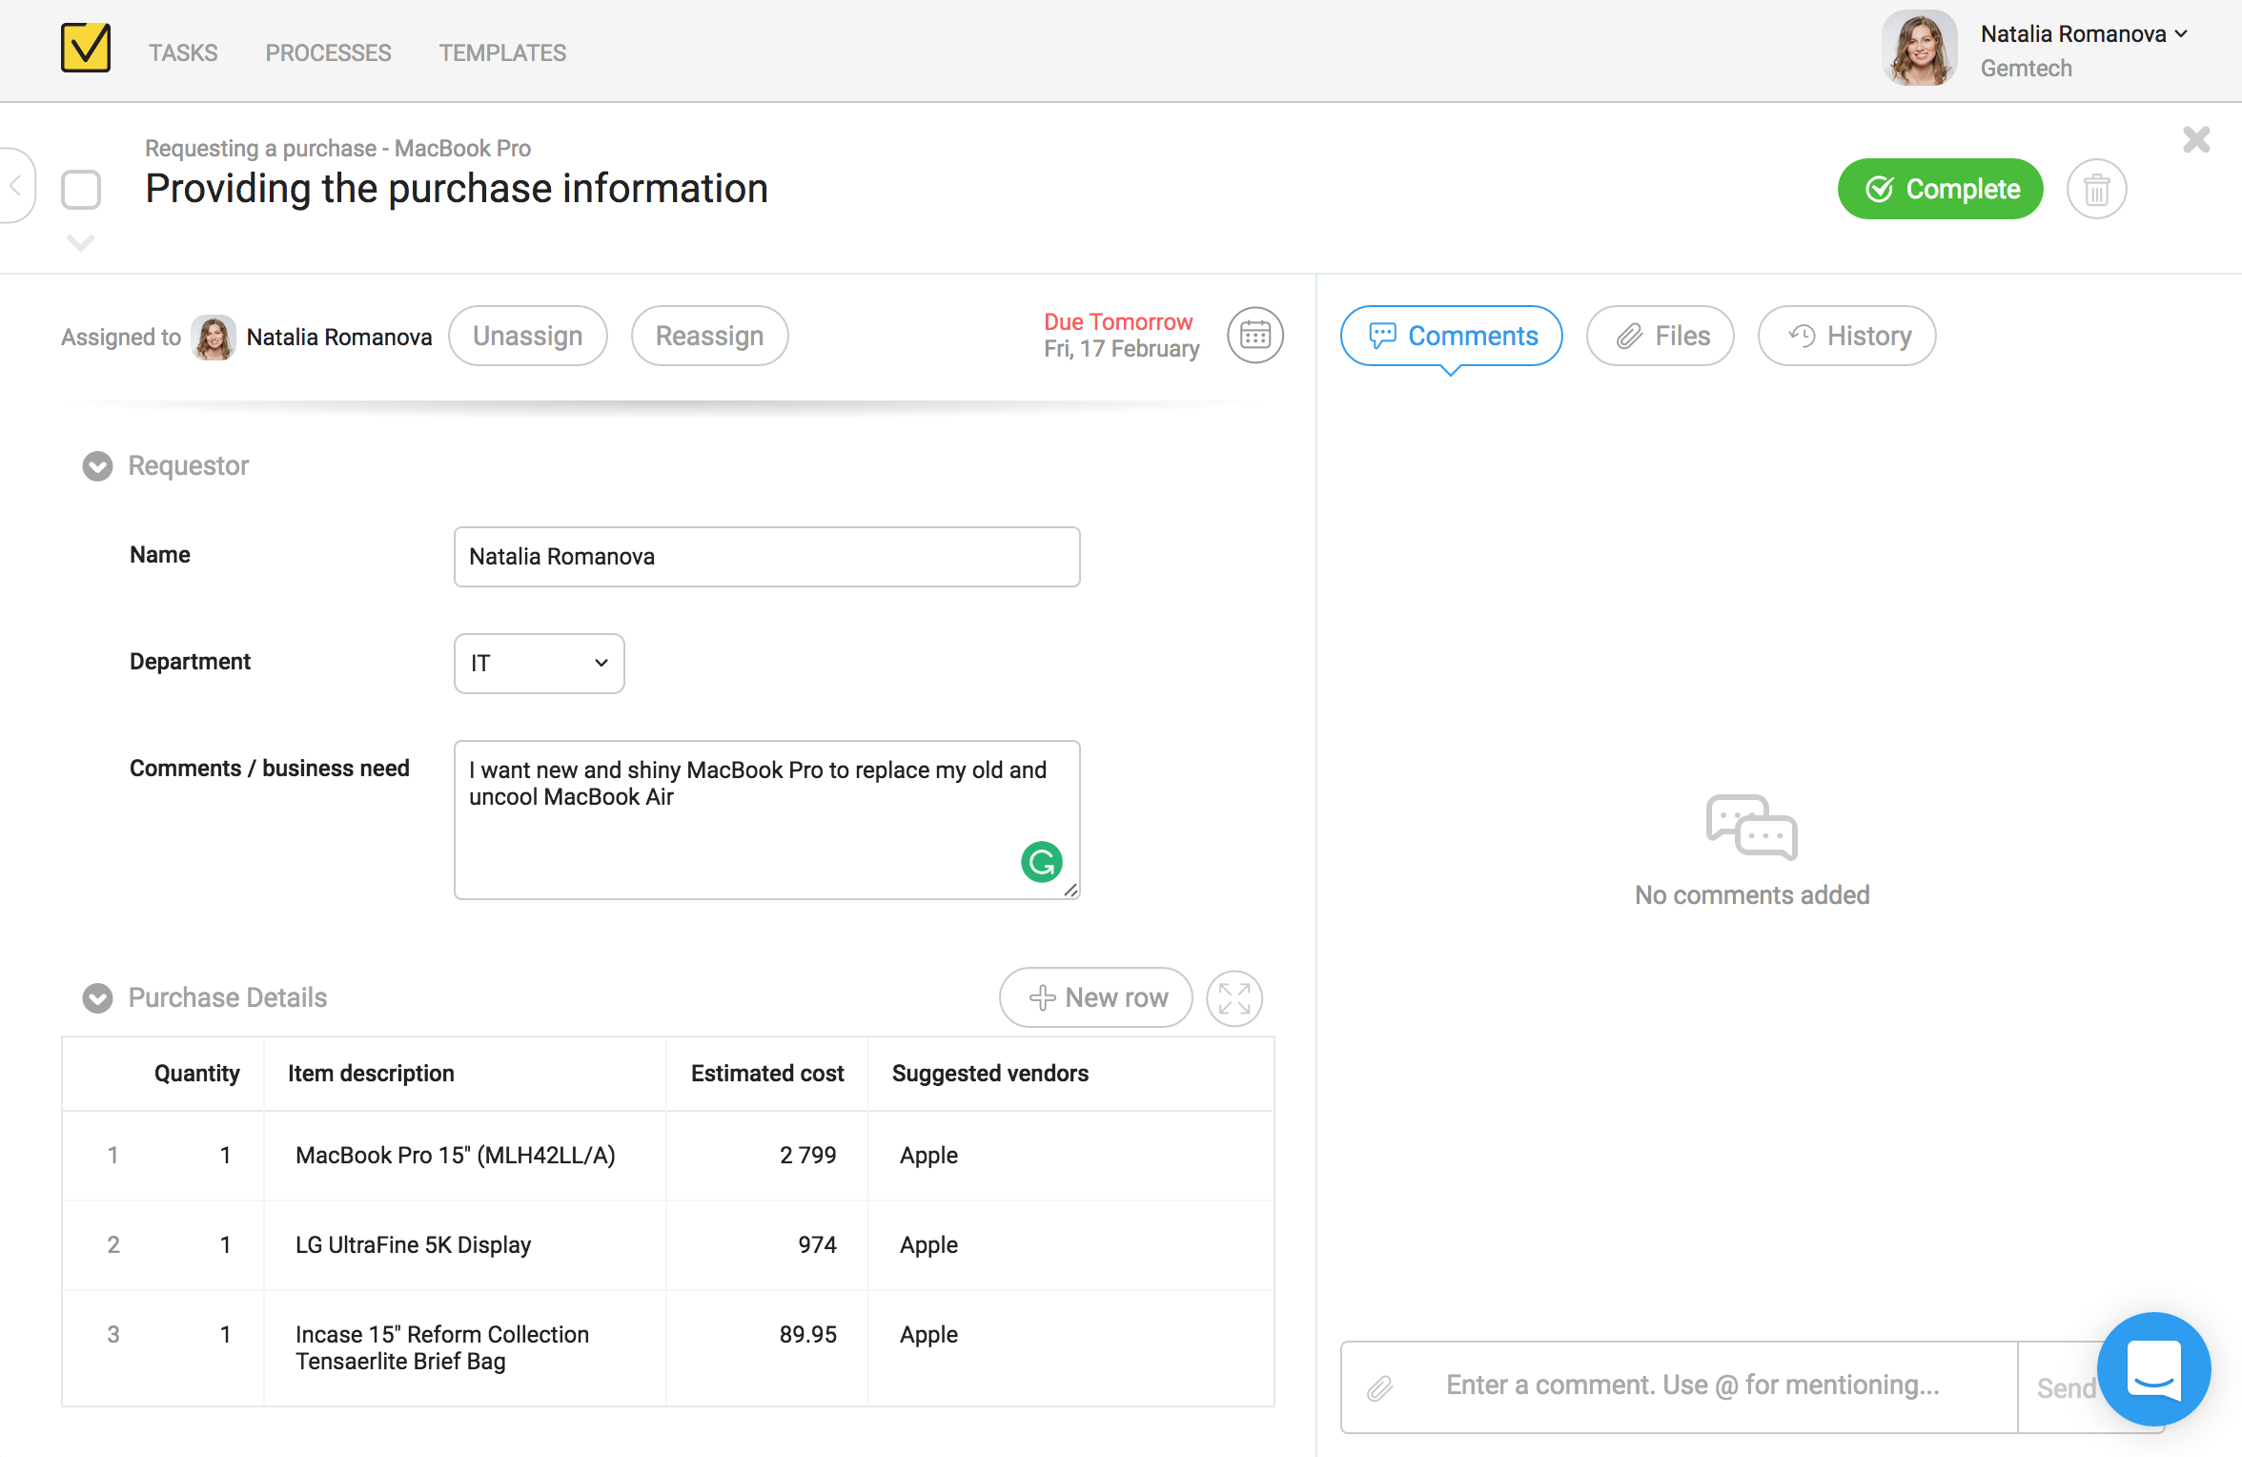
Task: Click the Reassign button
Action: [x=709, y=336]
